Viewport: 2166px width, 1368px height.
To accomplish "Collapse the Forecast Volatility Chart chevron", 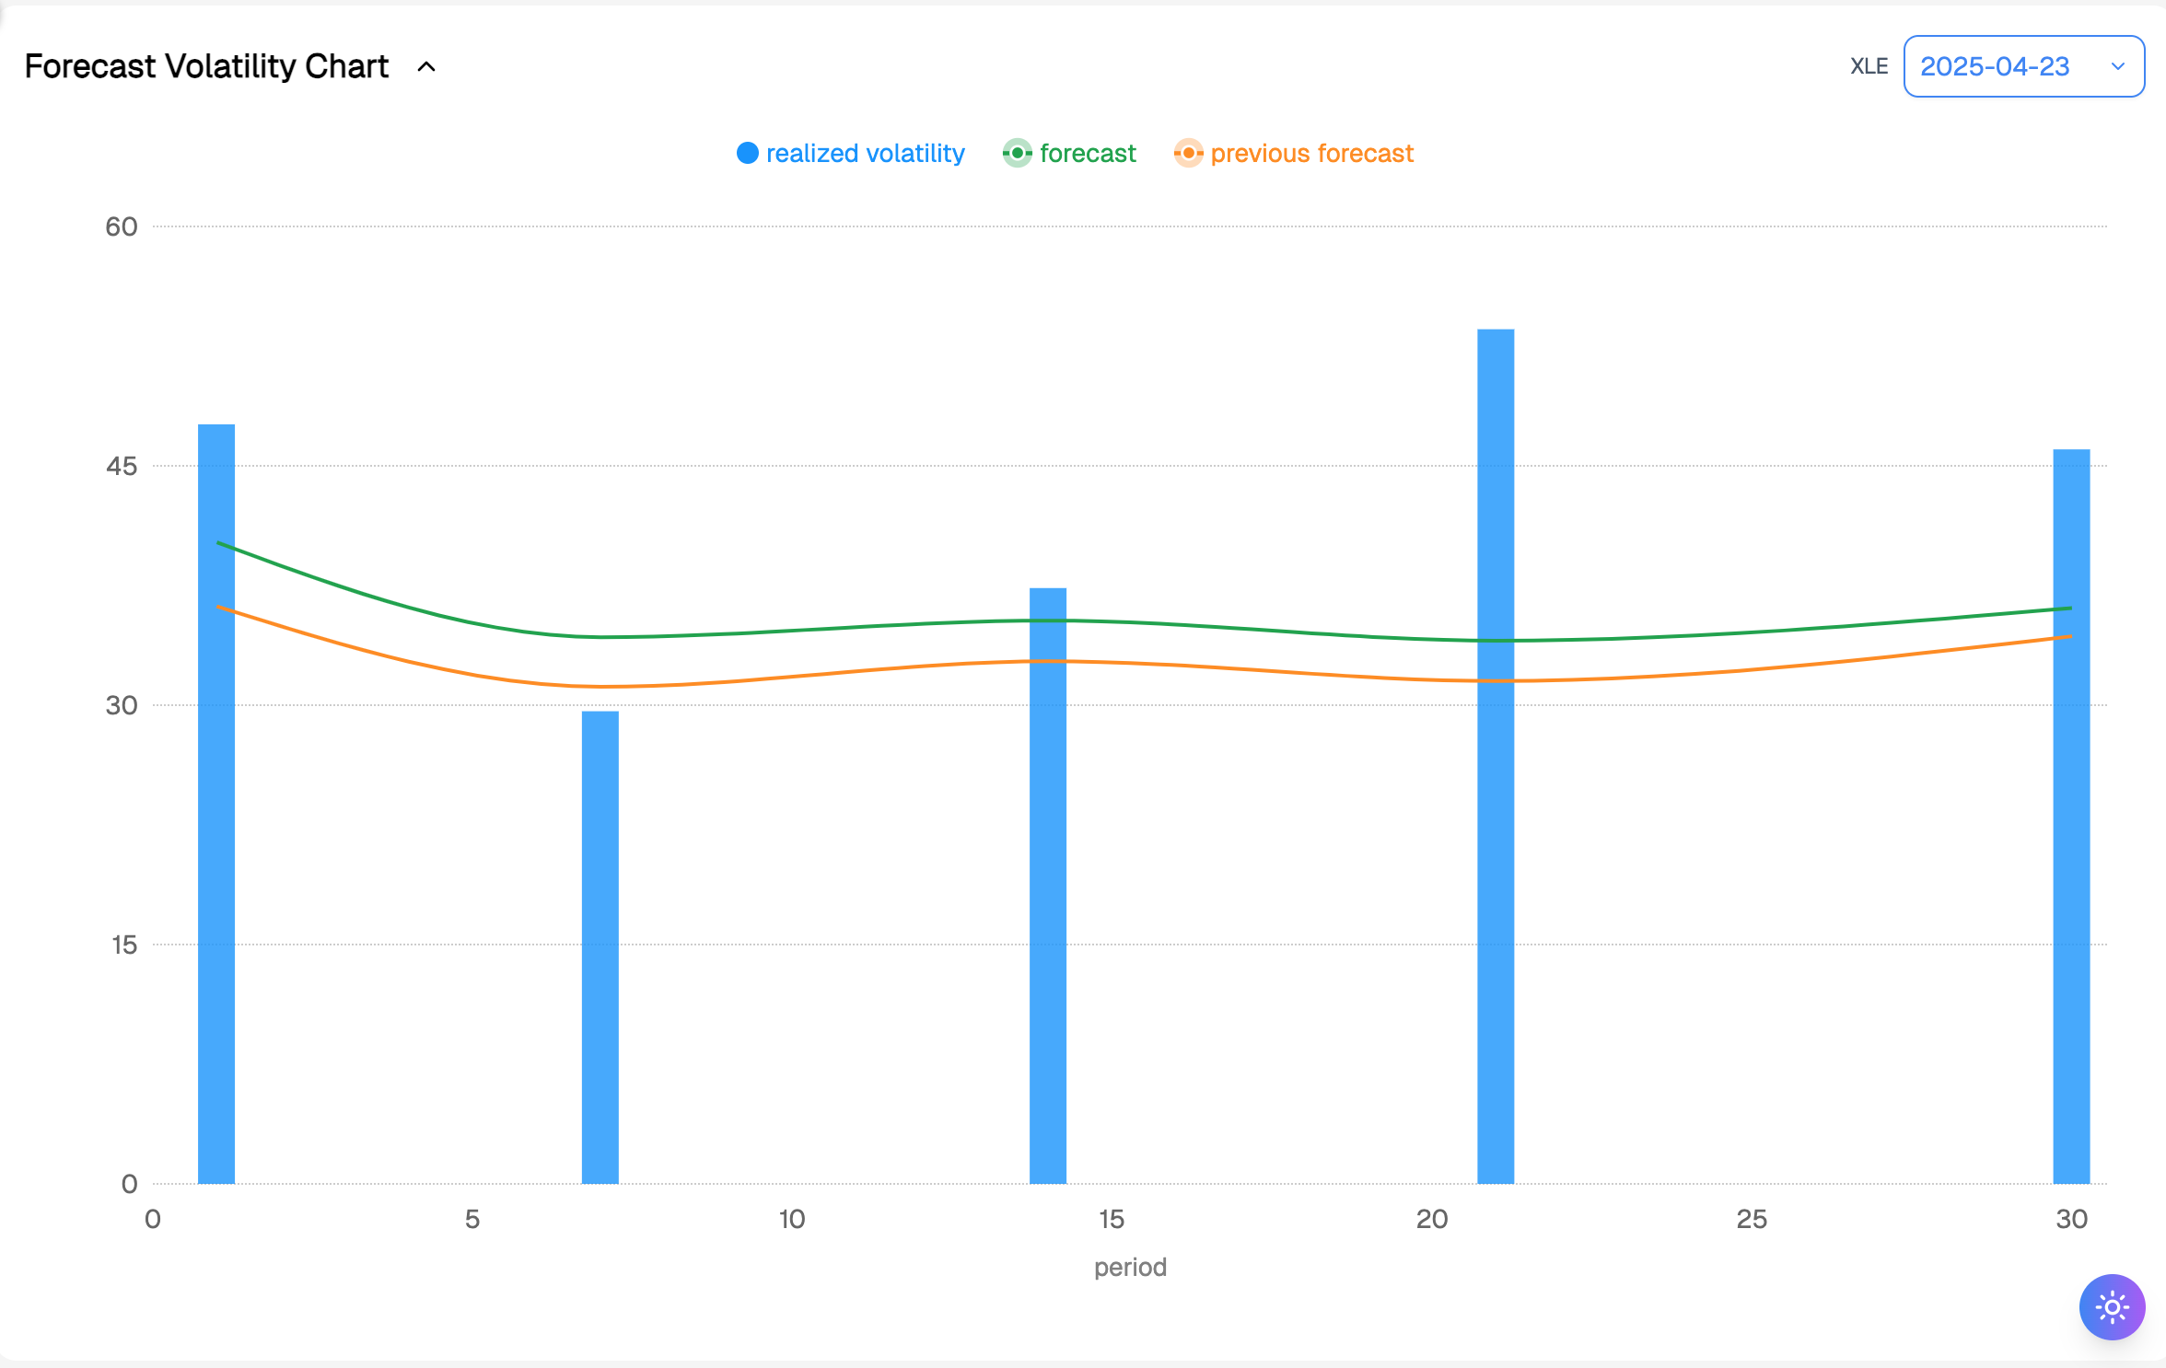I will [x=426, y=66].
